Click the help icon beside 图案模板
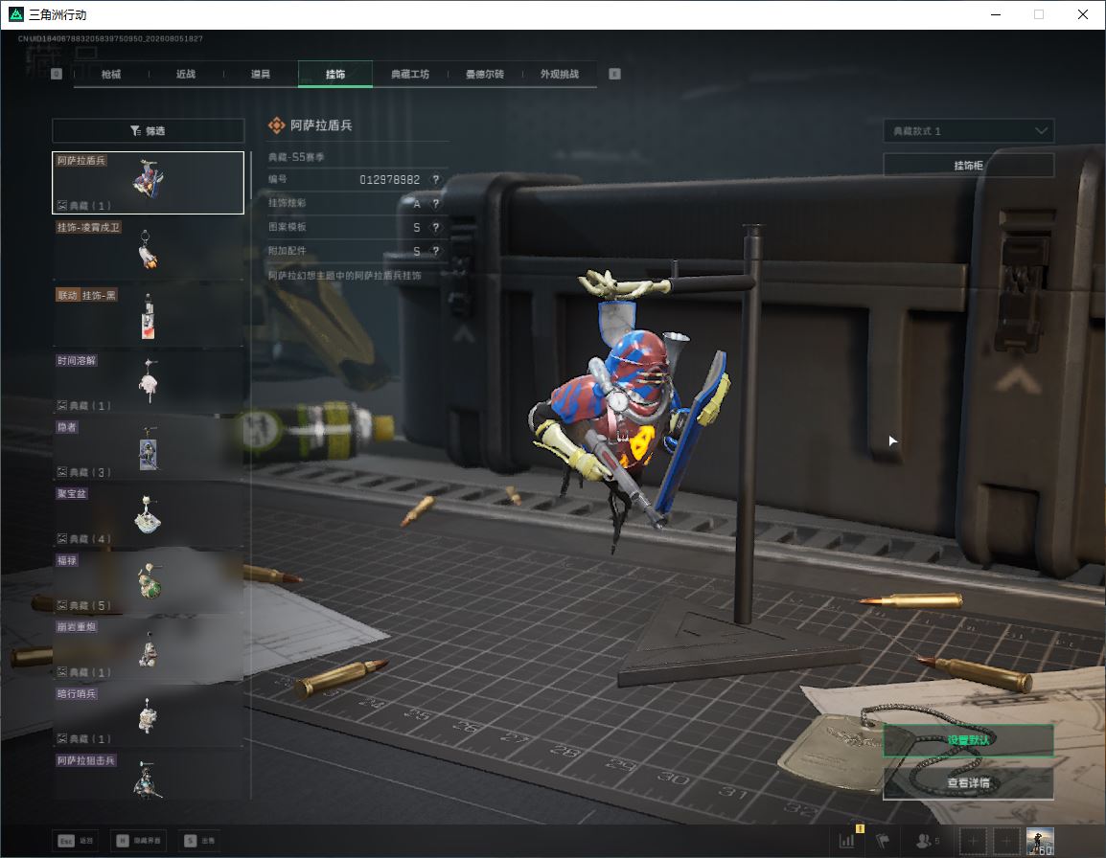The height and width of the screenshot is (858, 1106). pyautogui.click(x=436, y=227)
